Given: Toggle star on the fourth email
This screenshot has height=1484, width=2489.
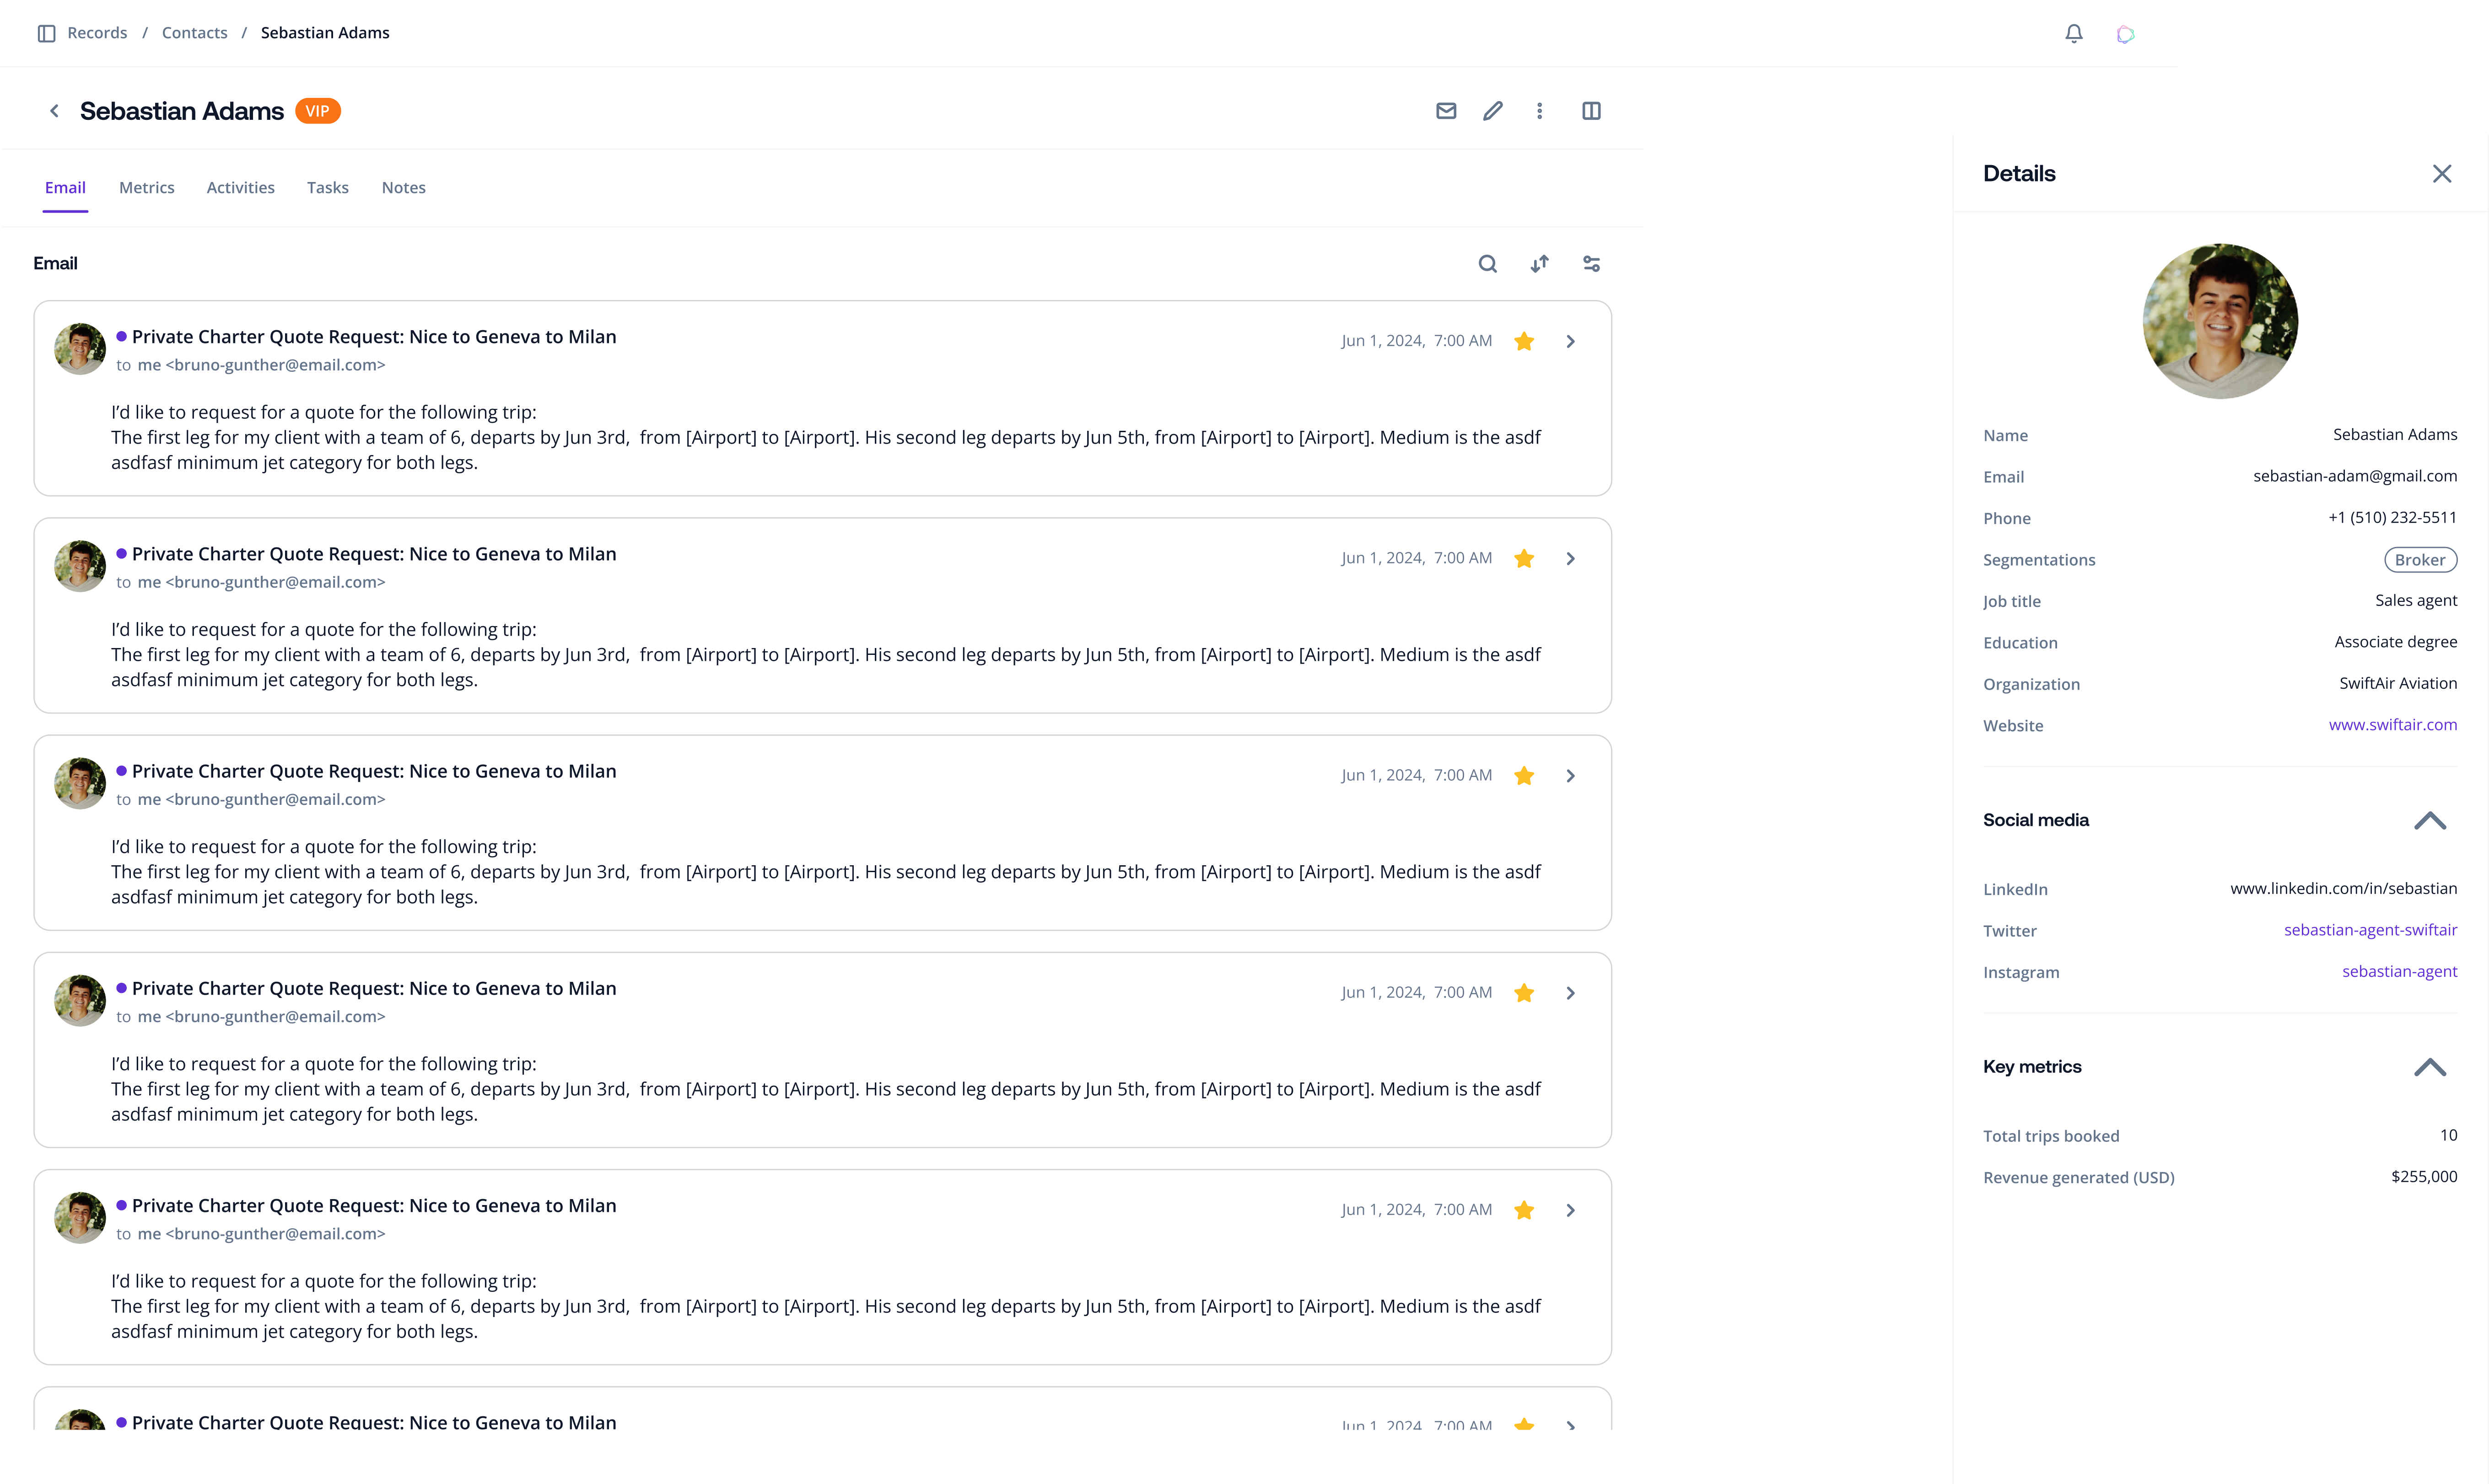Looking at the screenshot, I should 1524,992.
